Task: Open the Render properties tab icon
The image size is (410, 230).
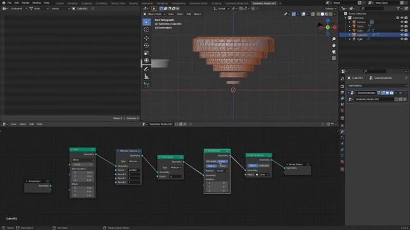Action: point(342,86)
